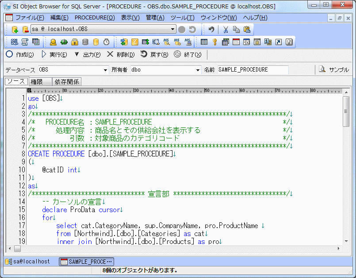Click the new connection icon
Screen dimensions: 356x278
[15, 30]
